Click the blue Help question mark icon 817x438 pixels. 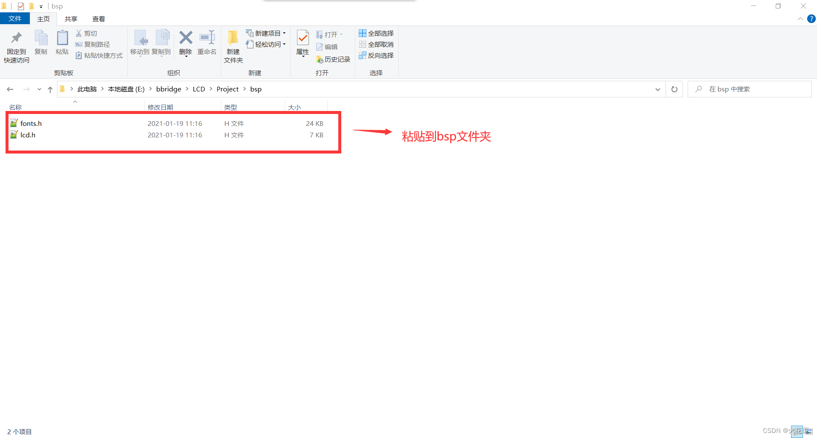point(811,19)
